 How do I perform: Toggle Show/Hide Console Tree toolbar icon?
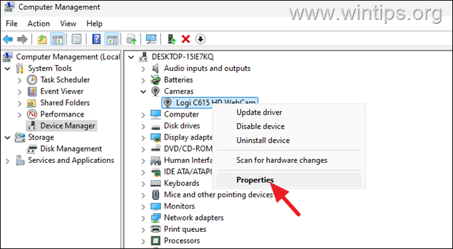click(x=57, y=39)
